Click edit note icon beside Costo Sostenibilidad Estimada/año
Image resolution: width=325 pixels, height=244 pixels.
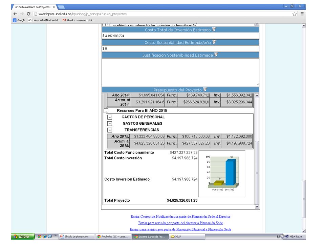pos(214,42)
